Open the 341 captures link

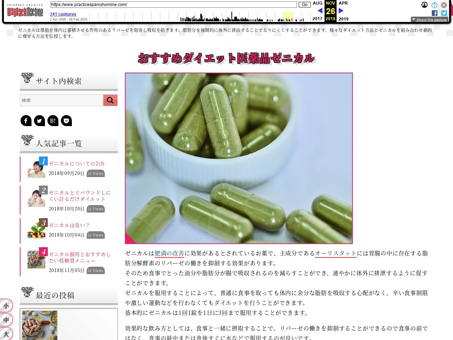(x=63, y=14)
